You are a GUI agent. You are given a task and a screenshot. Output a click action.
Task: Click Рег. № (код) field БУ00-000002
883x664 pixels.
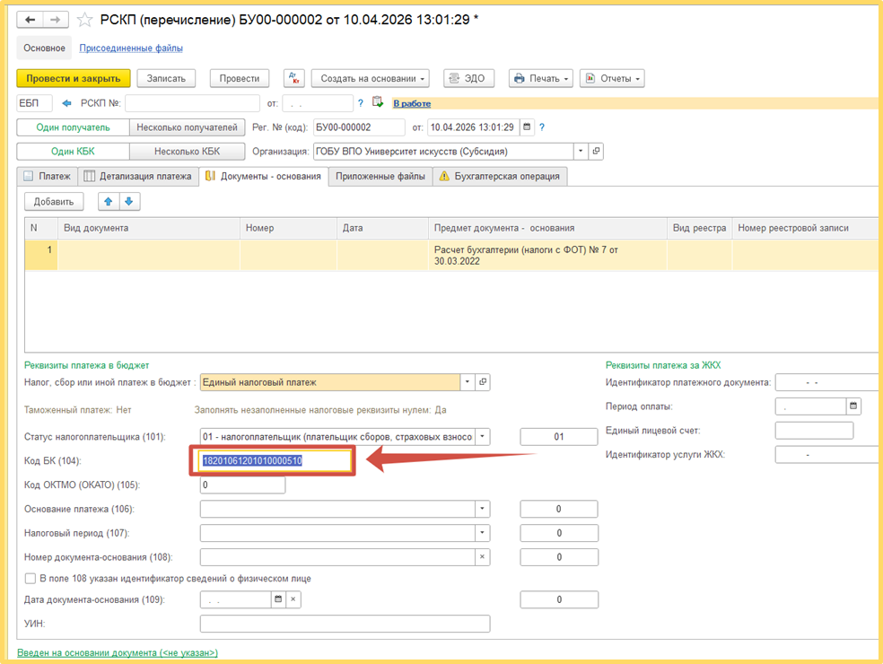coord(359,127)
